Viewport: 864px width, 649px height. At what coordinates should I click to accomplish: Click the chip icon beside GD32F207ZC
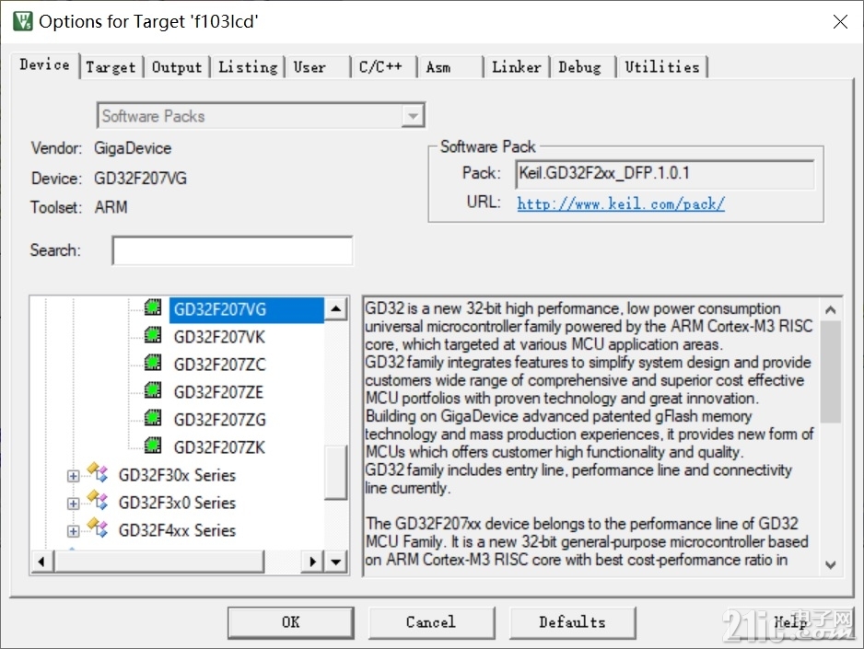(153, 362)
